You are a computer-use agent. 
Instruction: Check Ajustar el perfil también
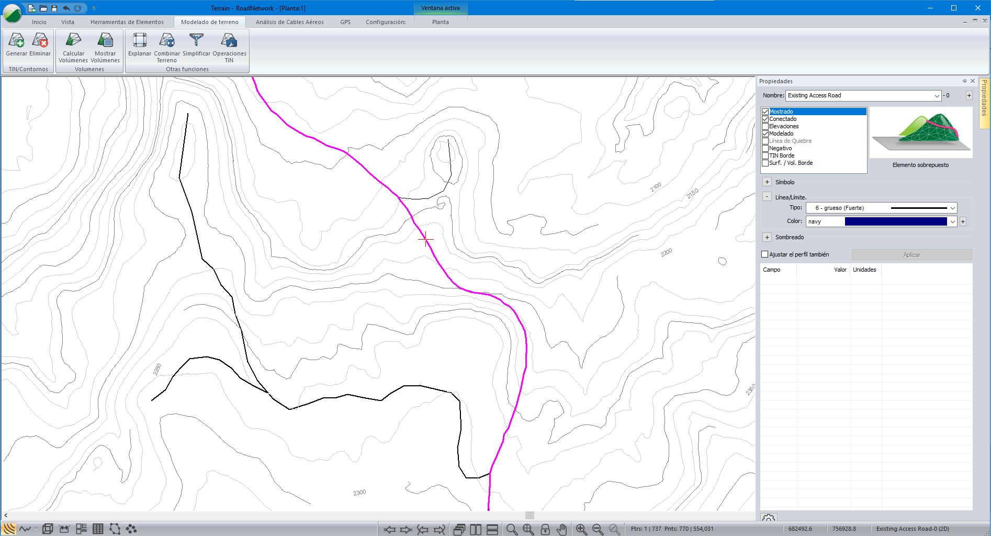pyautogui.click(x=765, y=254)
